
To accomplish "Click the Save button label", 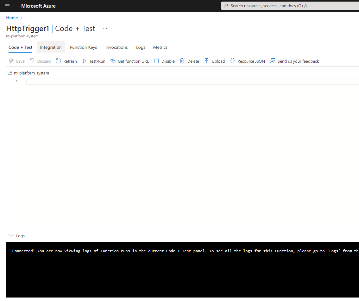I will 20,61.
